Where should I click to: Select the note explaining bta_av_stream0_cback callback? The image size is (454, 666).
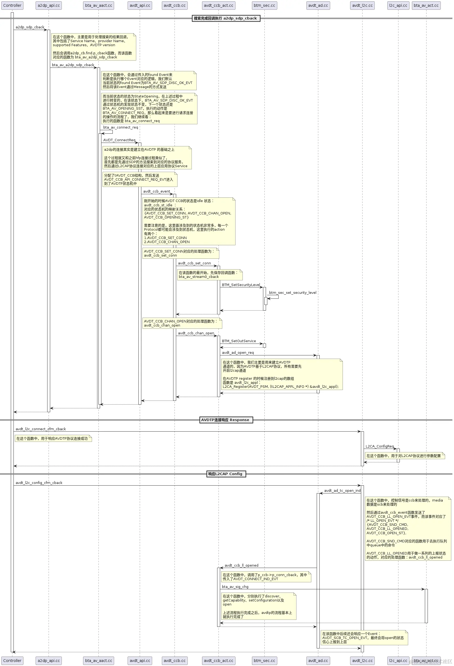click(209, 275)
